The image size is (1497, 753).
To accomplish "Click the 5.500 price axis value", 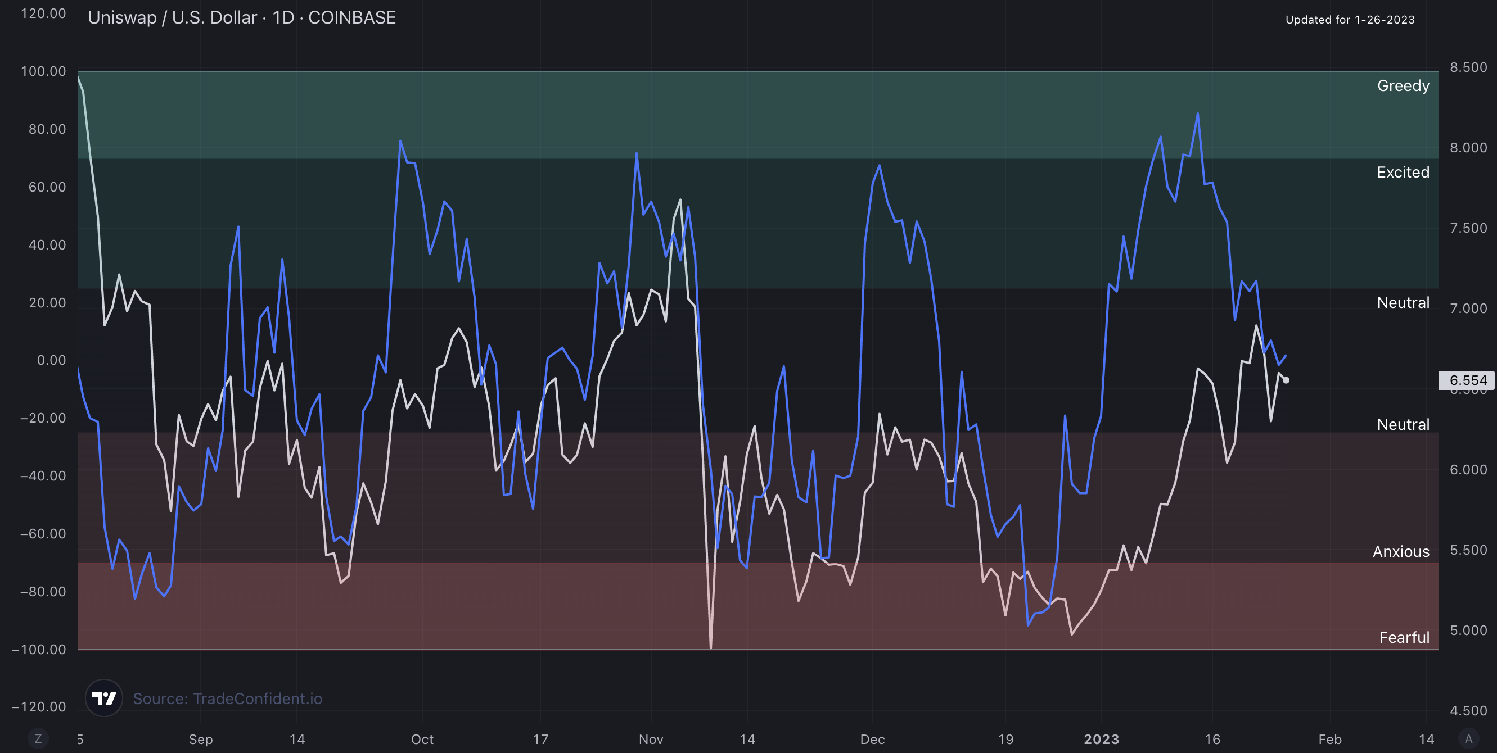I will [1468, 550].
